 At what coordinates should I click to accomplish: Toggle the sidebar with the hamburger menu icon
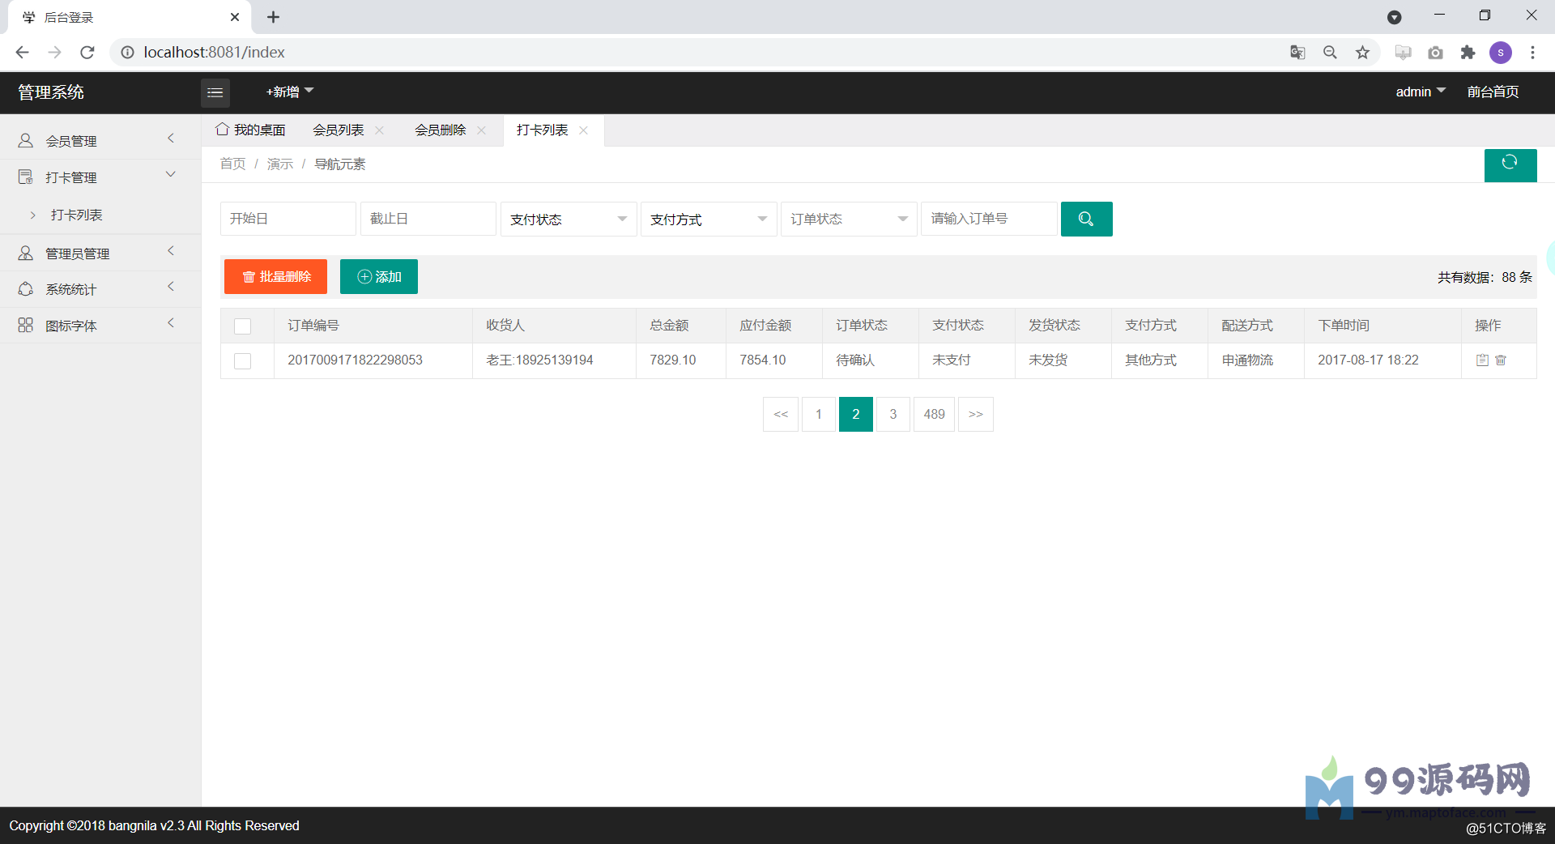[215, 92]
